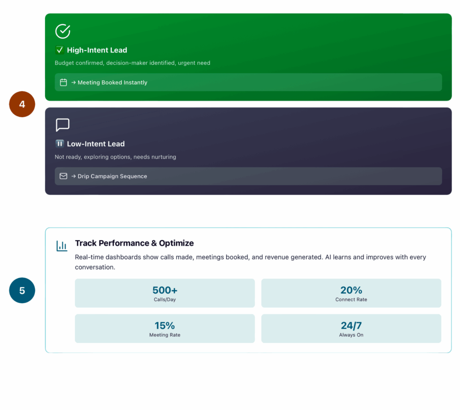Click the Low-Intent Lead heading
The width and height of the screenshot is (460, 410).
(96, 144)
